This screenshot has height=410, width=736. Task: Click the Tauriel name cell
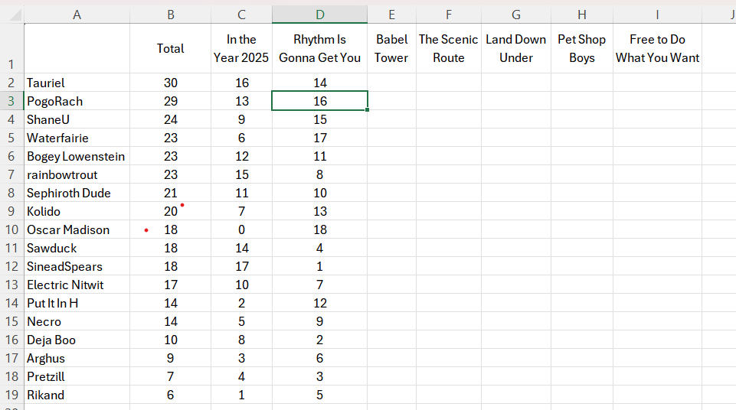click(x=77, y=83)
